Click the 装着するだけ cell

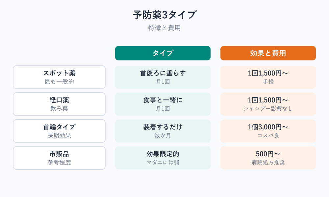[163, 131]
